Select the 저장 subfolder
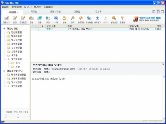 pos(18,67)
